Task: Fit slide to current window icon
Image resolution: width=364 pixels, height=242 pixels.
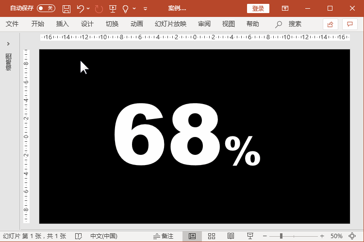Action: [352, 236]
